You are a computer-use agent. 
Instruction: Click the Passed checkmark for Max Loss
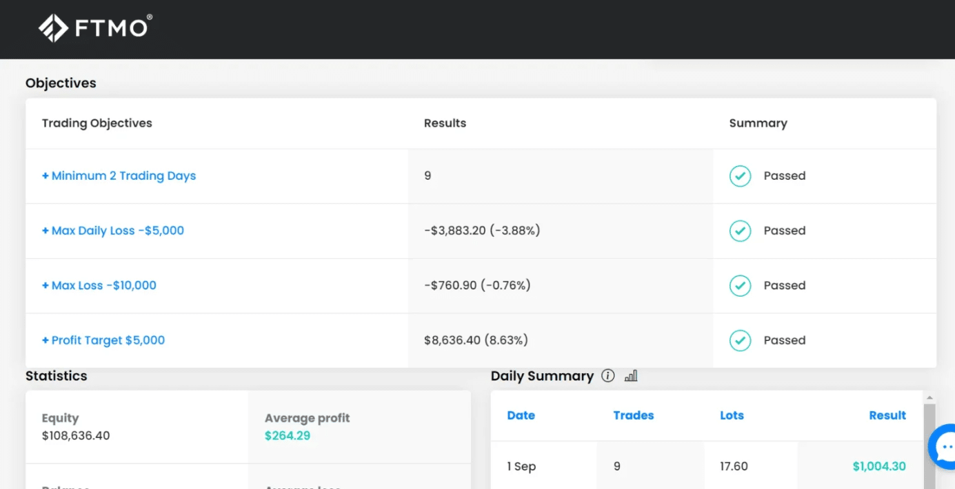[x=740, y=286]
